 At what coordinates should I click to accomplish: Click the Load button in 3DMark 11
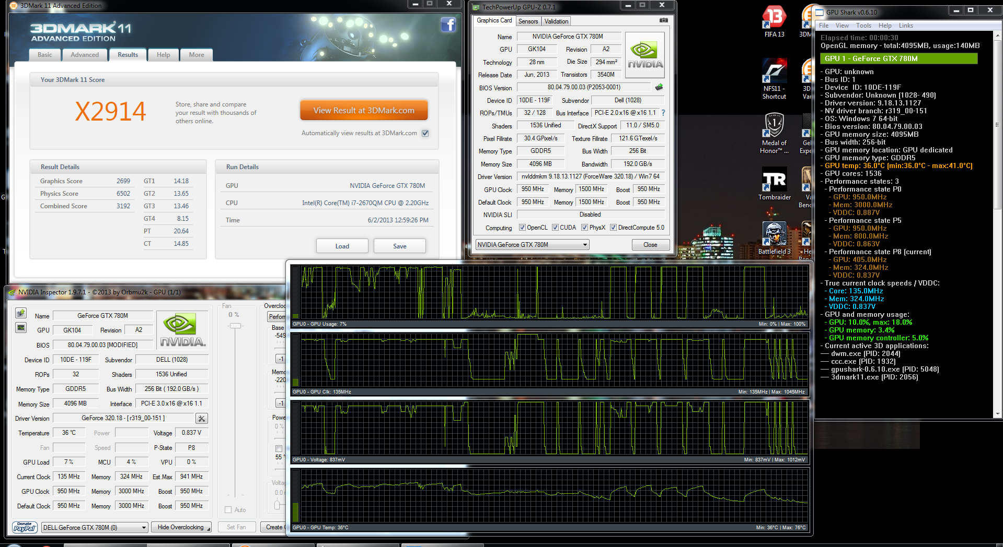click(x=342, y=246)
